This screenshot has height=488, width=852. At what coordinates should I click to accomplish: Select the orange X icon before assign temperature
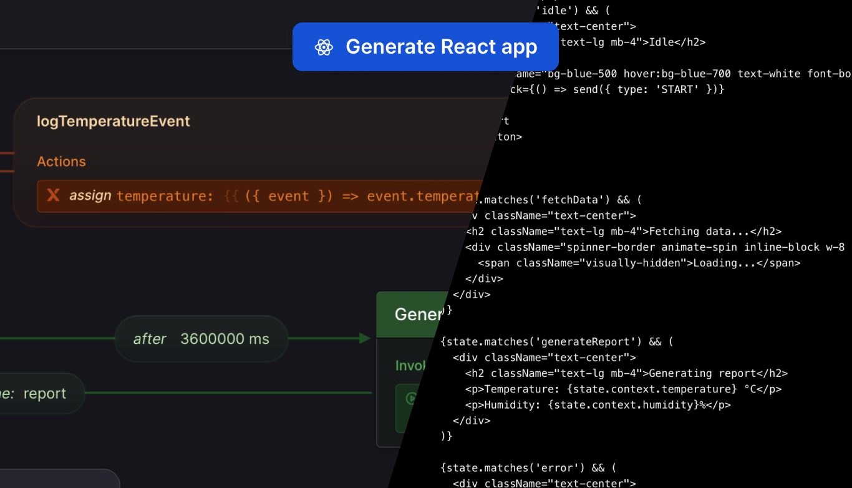coord(53,195)
